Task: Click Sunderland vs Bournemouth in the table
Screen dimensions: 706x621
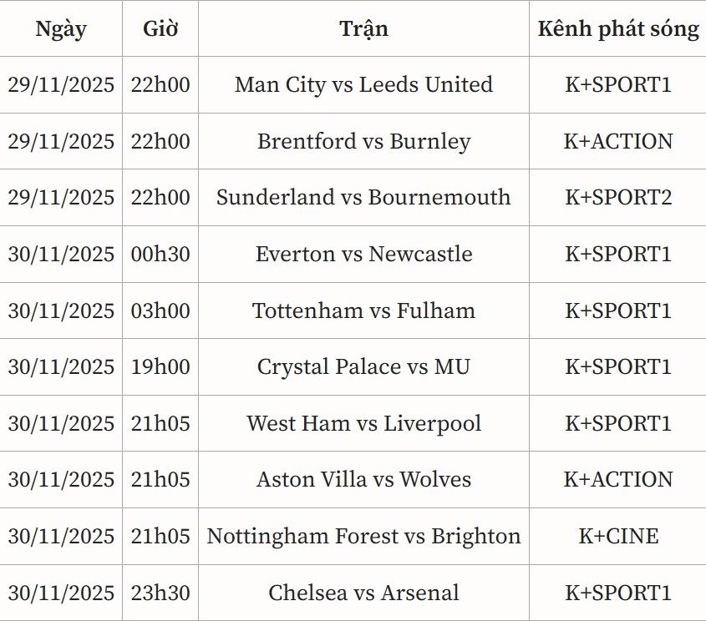Action: point(363,198)
